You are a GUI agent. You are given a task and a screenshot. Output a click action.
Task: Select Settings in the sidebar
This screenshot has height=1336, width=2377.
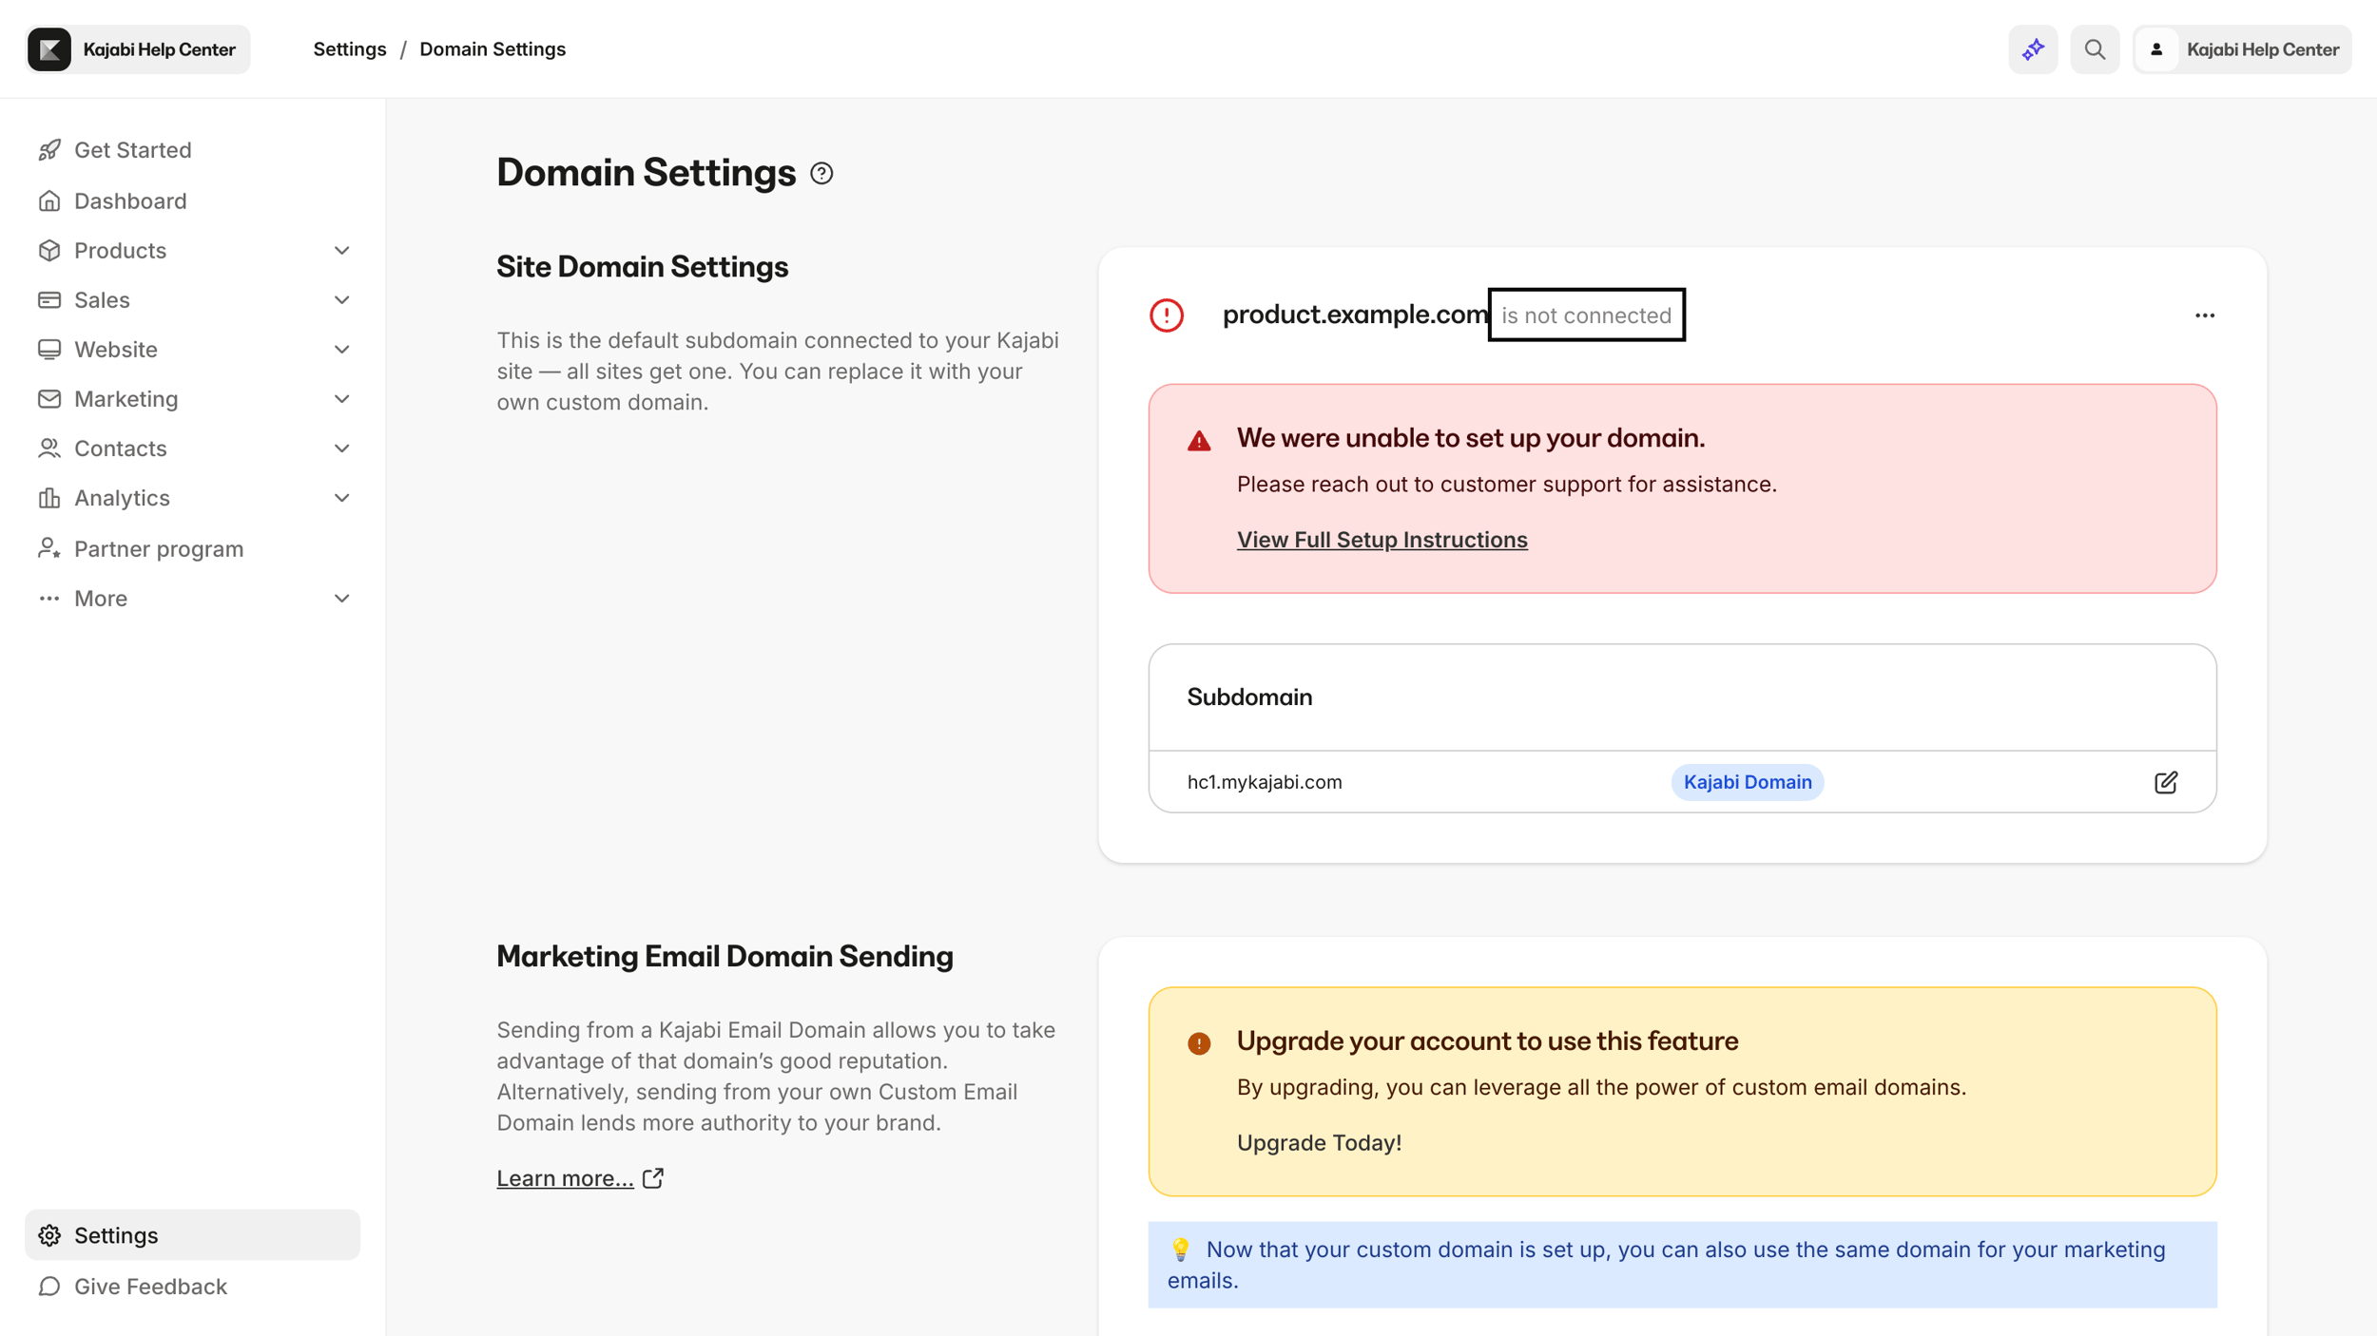(192, 1234)
